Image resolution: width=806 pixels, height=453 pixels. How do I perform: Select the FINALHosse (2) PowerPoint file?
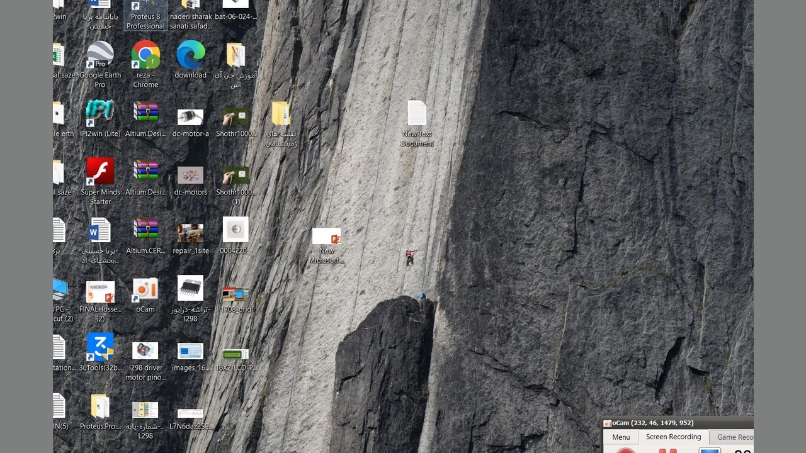click(100, 301)
